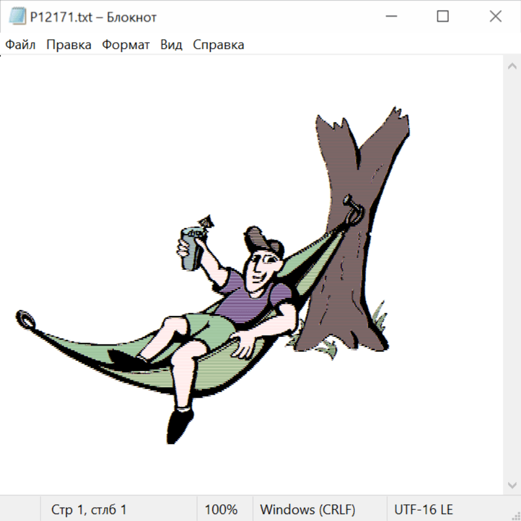This screenshot has width=521, height=521.
Task: Click the scroll up arrow
Action: [x=512, y=67]
